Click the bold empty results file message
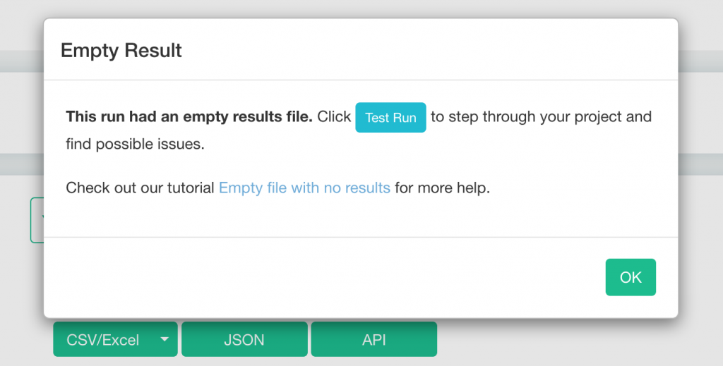This screenshot has width=723, height=366. (189, 117)
